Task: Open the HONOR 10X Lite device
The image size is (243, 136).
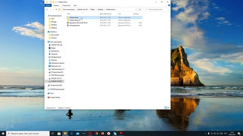Action: coord(57,45)
